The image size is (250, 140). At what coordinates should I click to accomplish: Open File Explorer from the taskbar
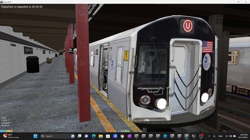(x=101, y=136)
